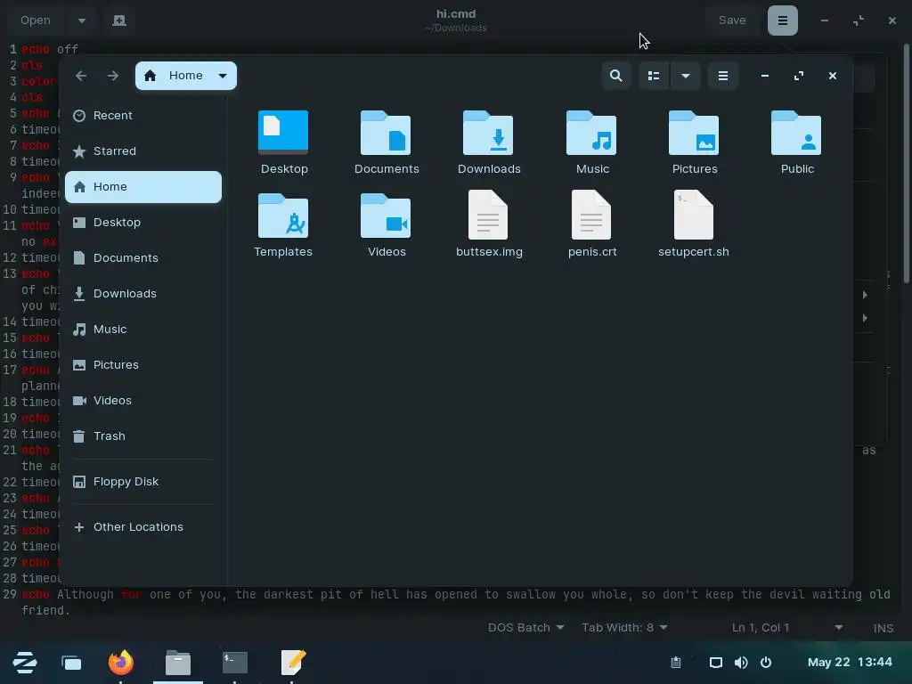Open Floppy Disk in the sidebar
Viewport: 912px width, 684px height.
(x=143, y=482)
